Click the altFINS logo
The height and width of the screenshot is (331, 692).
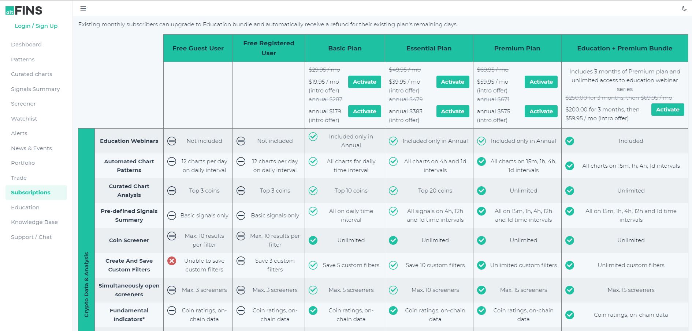click(x=24, y=11)
